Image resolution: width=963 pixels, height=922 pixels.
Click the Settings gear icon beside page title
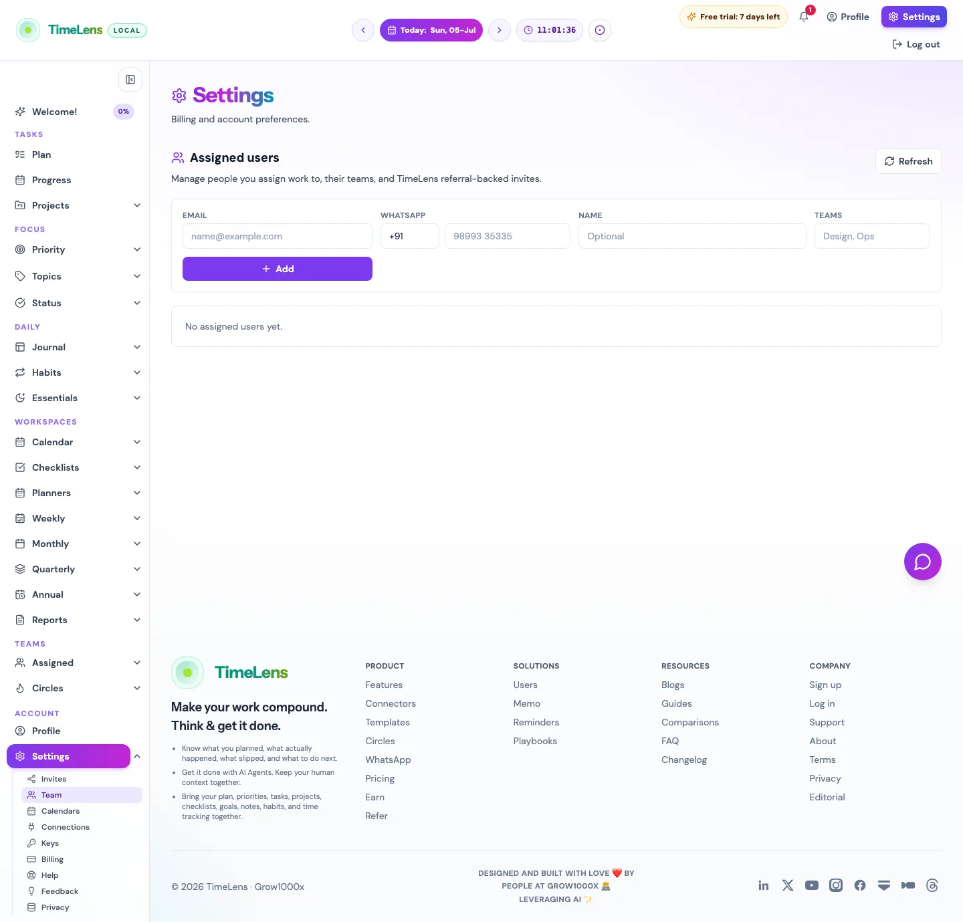point(179,96)
